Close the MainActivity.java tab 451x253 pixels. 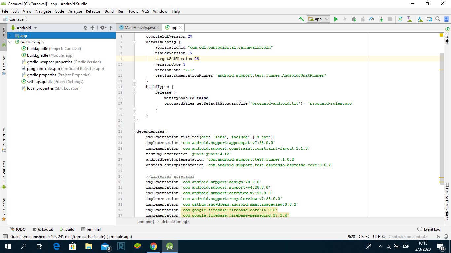[158, 28]
